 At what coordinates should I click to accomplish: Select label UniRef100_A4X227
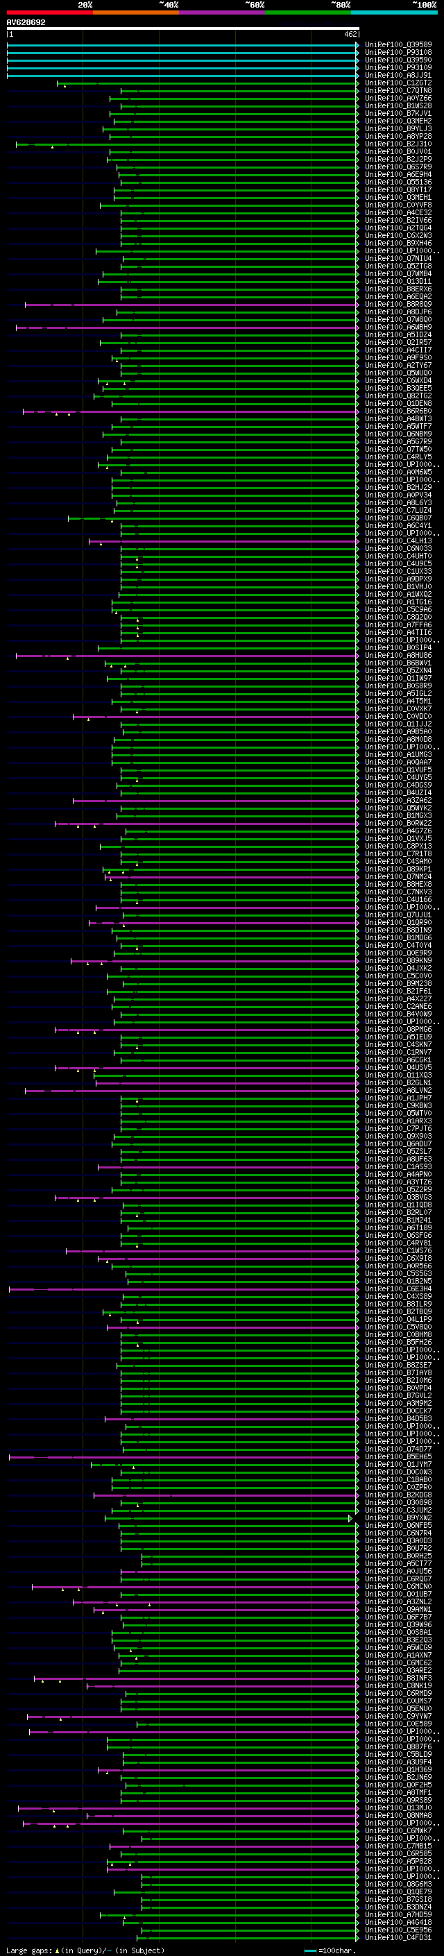tap(398, 998)
